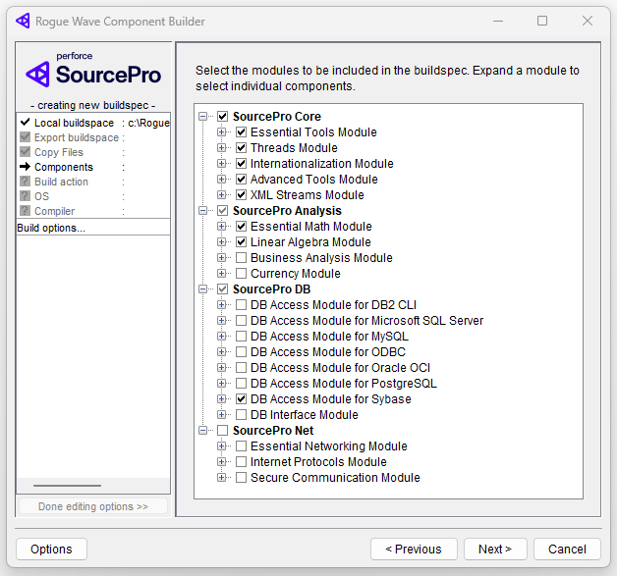Uncheck the Threads Module checkbox
The height and width of the screenshot is (576, 617).
[241, 148]
